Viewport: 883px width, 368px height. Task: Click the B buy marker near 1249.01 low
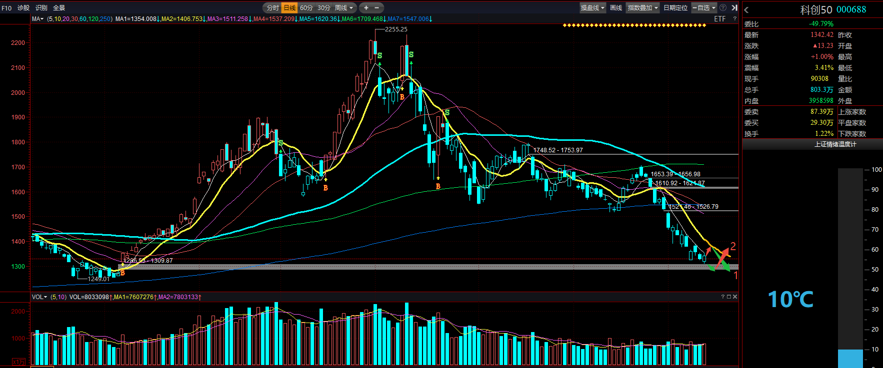122,273
